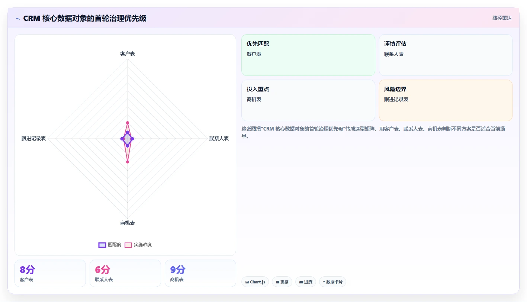Click the 客户表 axis label on the radar

[x=128, y=54]
